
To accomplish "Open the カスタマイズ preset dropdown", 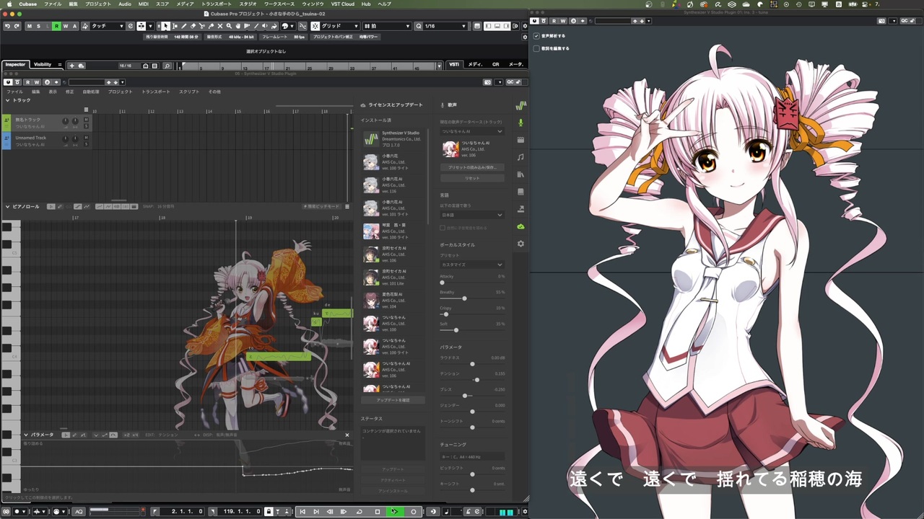I will [x=472, y=265].
